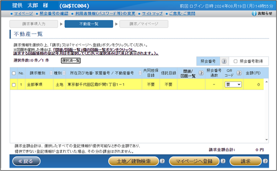The height and width of the screenshot is (171, 277).
Task: Enable 照会番号取得 checkbox
Action: (x=235, y=61)
